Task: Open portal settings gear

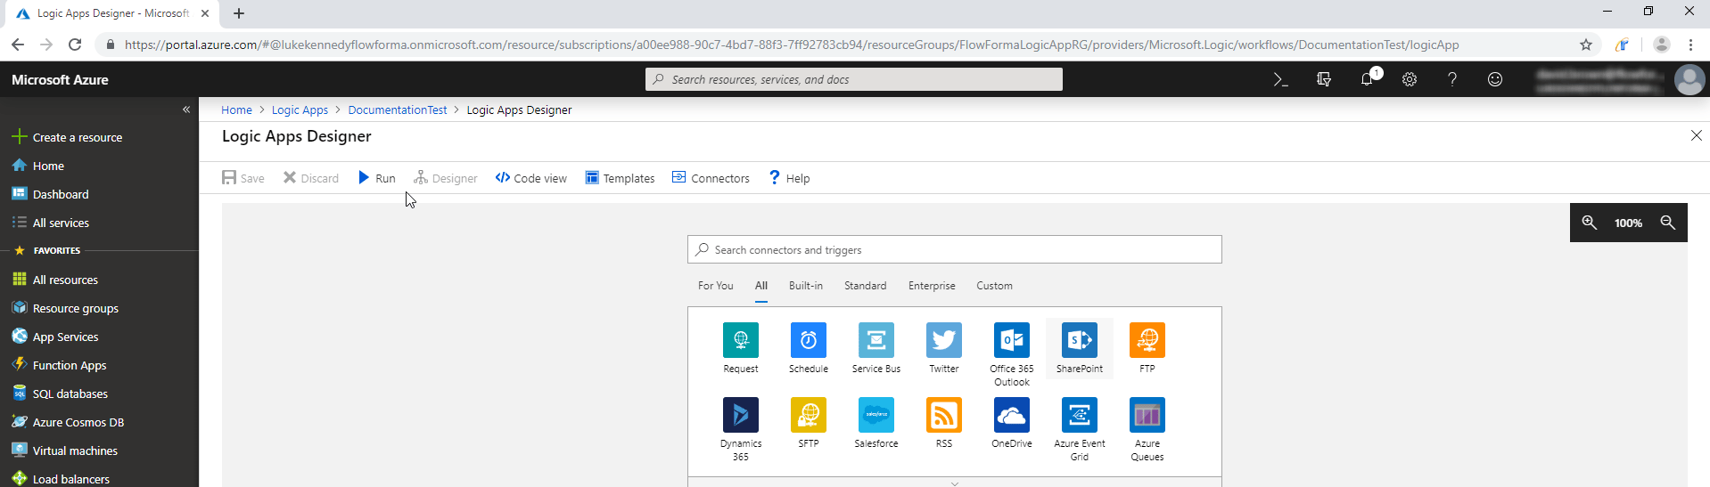Action: coord(1410,79)
